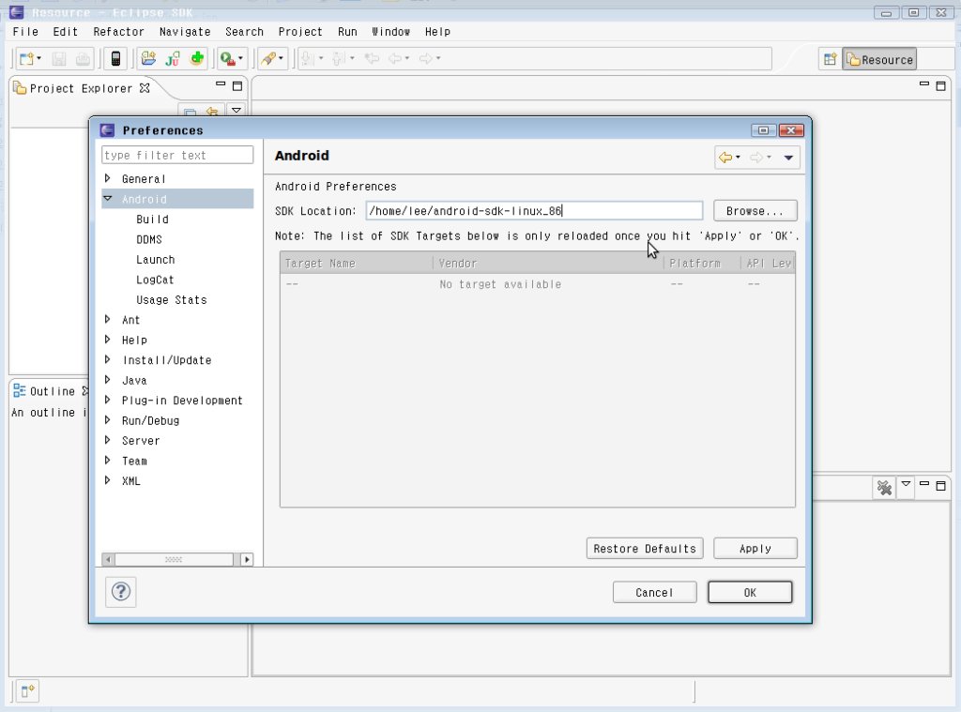The height and width of the screenshot is (712, 961).
Task: Close the Project Explorer view tab
Action: point(145,88)
